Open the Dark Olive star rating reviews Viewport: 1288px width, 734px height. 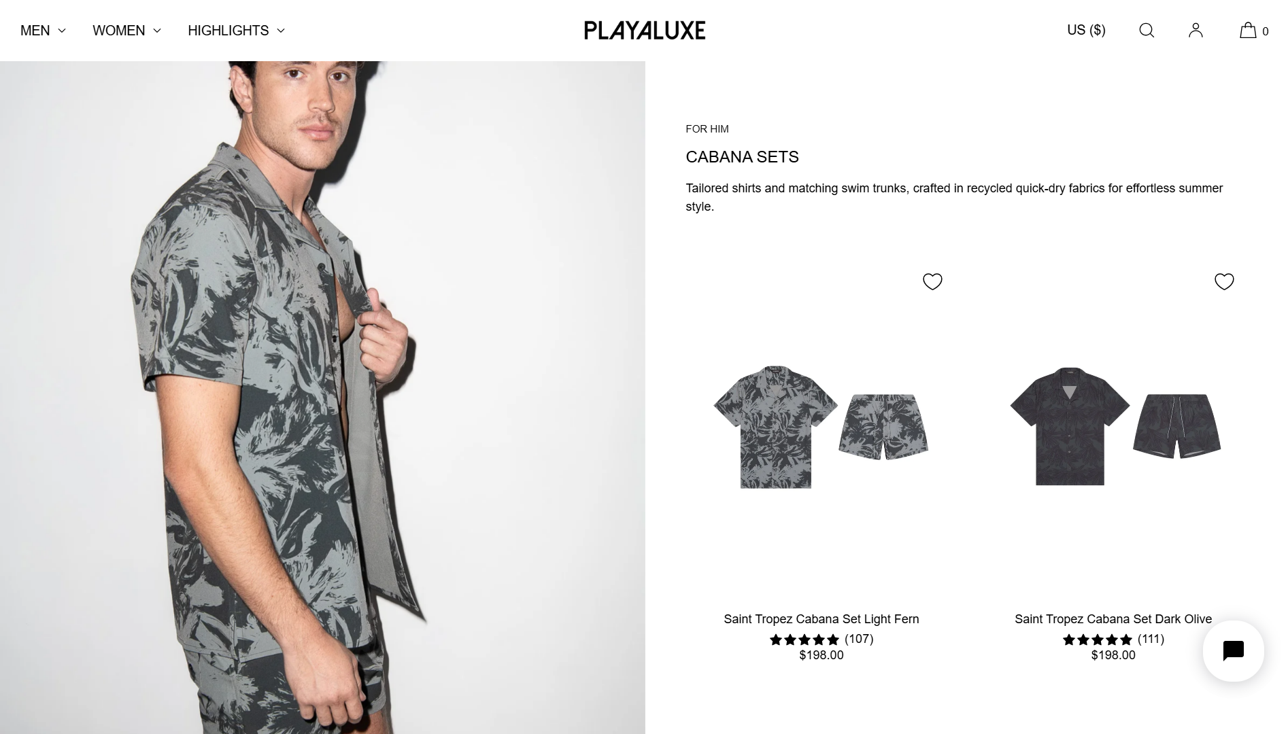[1113, 639]
